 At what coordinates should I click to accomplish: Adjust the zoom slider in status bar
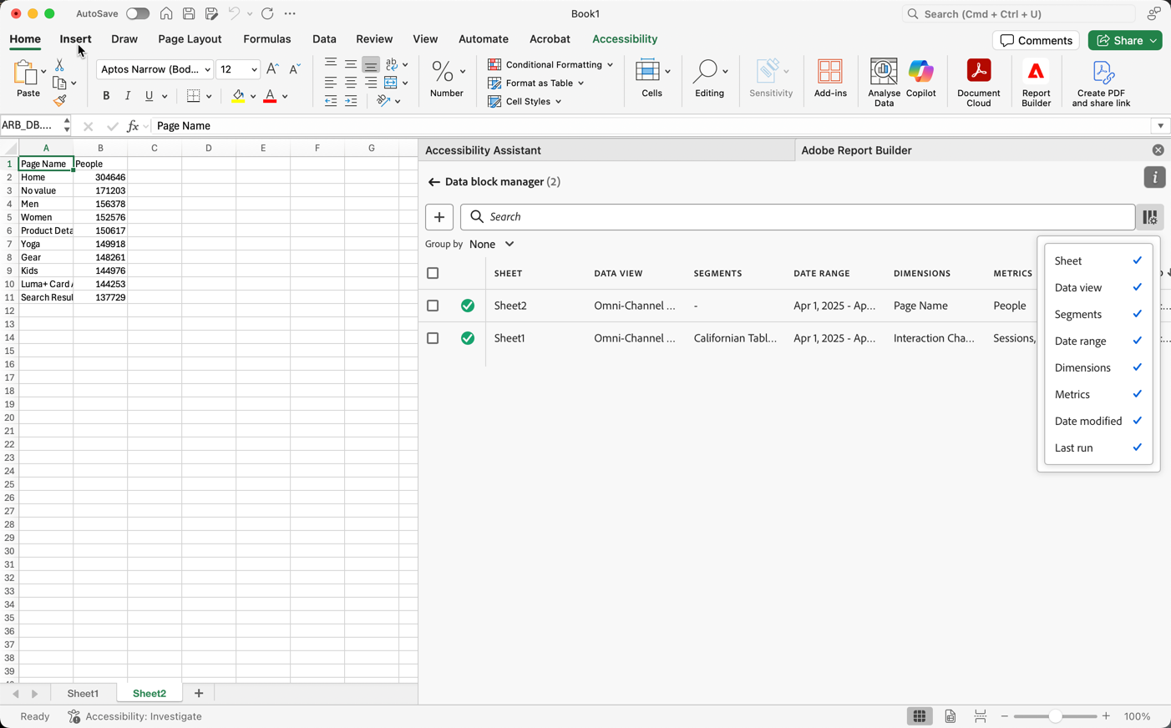click(1056, 716)
